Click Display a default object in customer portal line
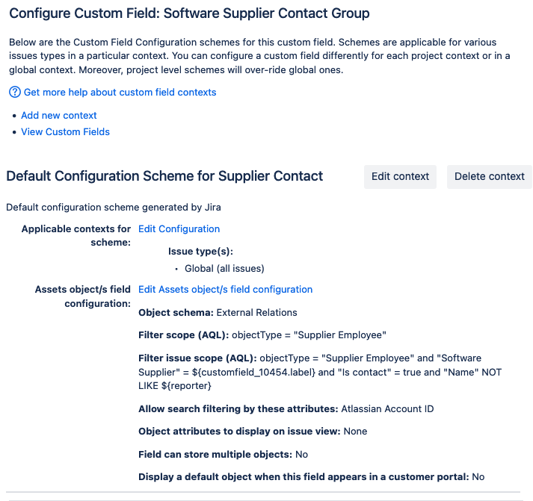Image resolution: width=533 pixels, height=501 pixels. point(312,476)
